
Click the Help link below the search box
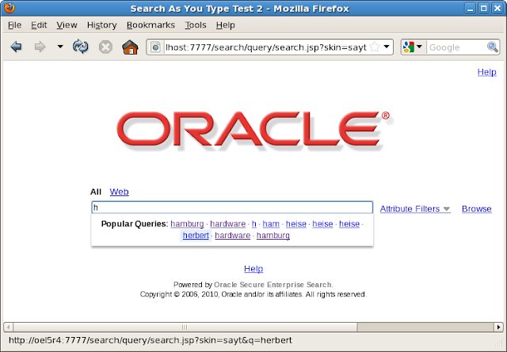[253, 269]
